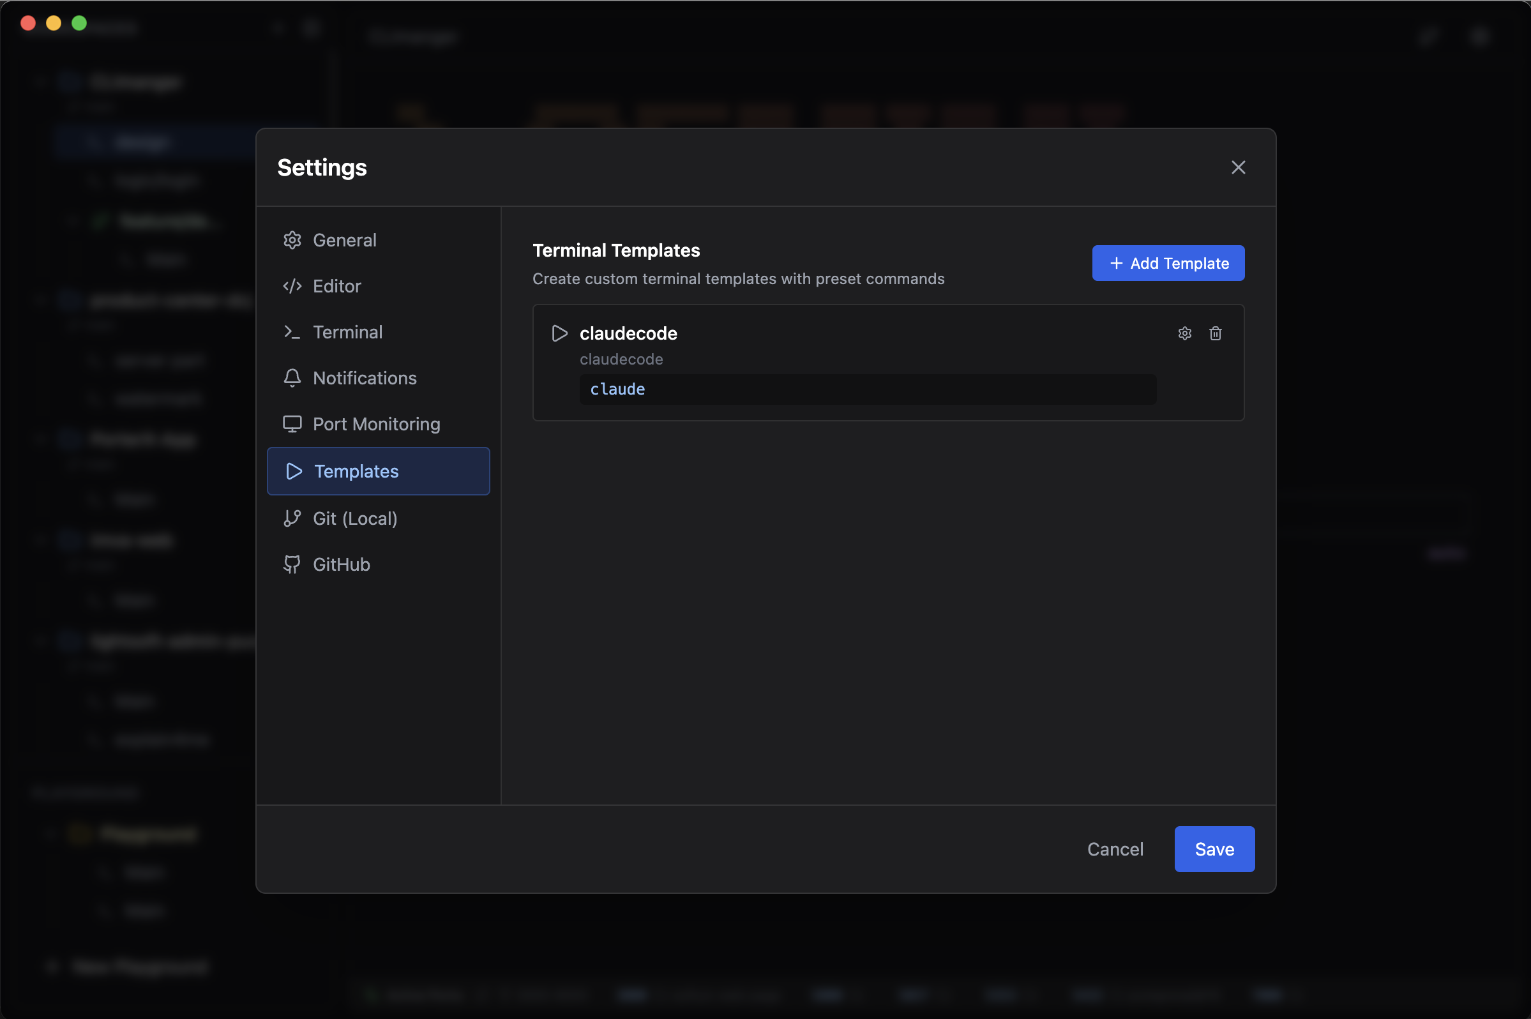Open GitHub settings via octocat icon
The height and width of the screenshot is (1019, 1531).
[292, 564]
